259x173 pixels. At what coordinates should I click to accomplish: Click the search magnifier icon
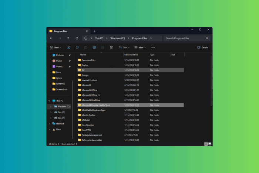tap(207, 38)
